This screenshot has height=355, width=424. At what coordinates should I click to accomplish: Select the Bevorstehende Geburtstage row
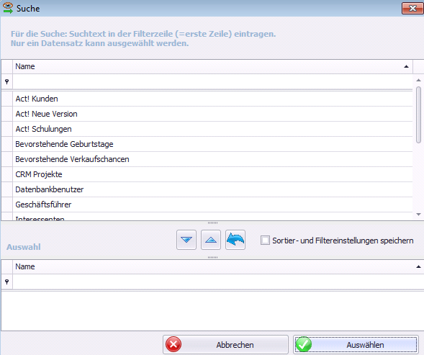[212, 144]
